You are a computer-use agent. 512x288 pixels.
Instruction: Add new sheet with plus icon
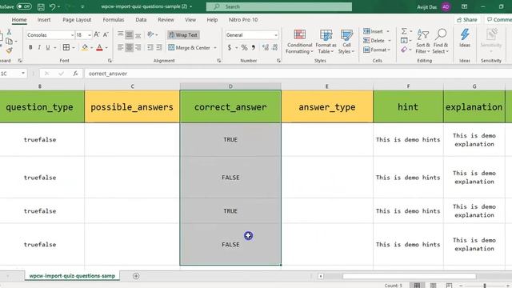pyautogui.click(x=136, y=276)
